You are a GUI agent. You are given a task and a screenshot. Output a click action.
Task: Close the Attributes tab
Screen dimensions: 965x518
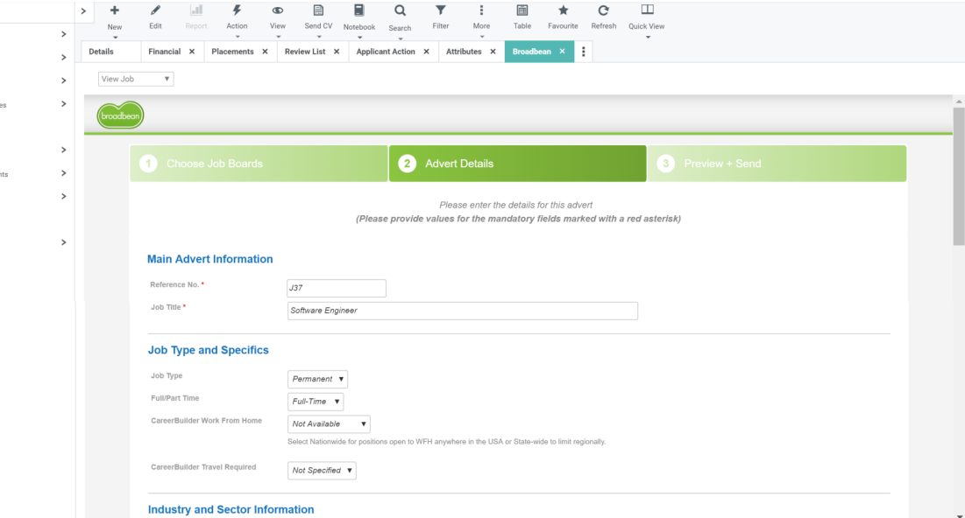click(x=493, y=52)
